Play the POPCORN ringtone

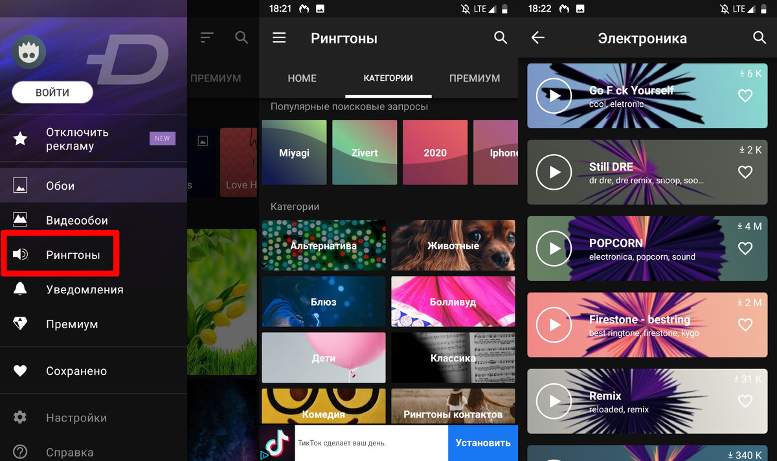[x=554, y=249]
